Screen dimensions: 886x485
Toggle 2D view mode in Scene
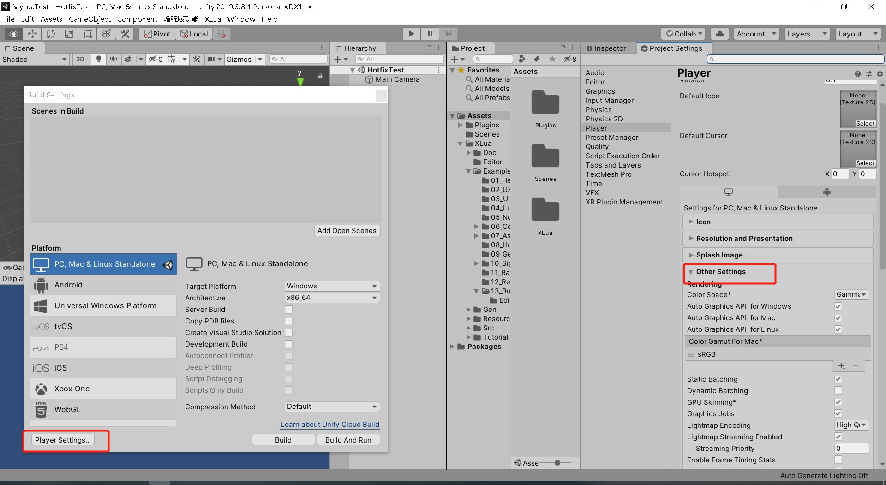(80, 59)
